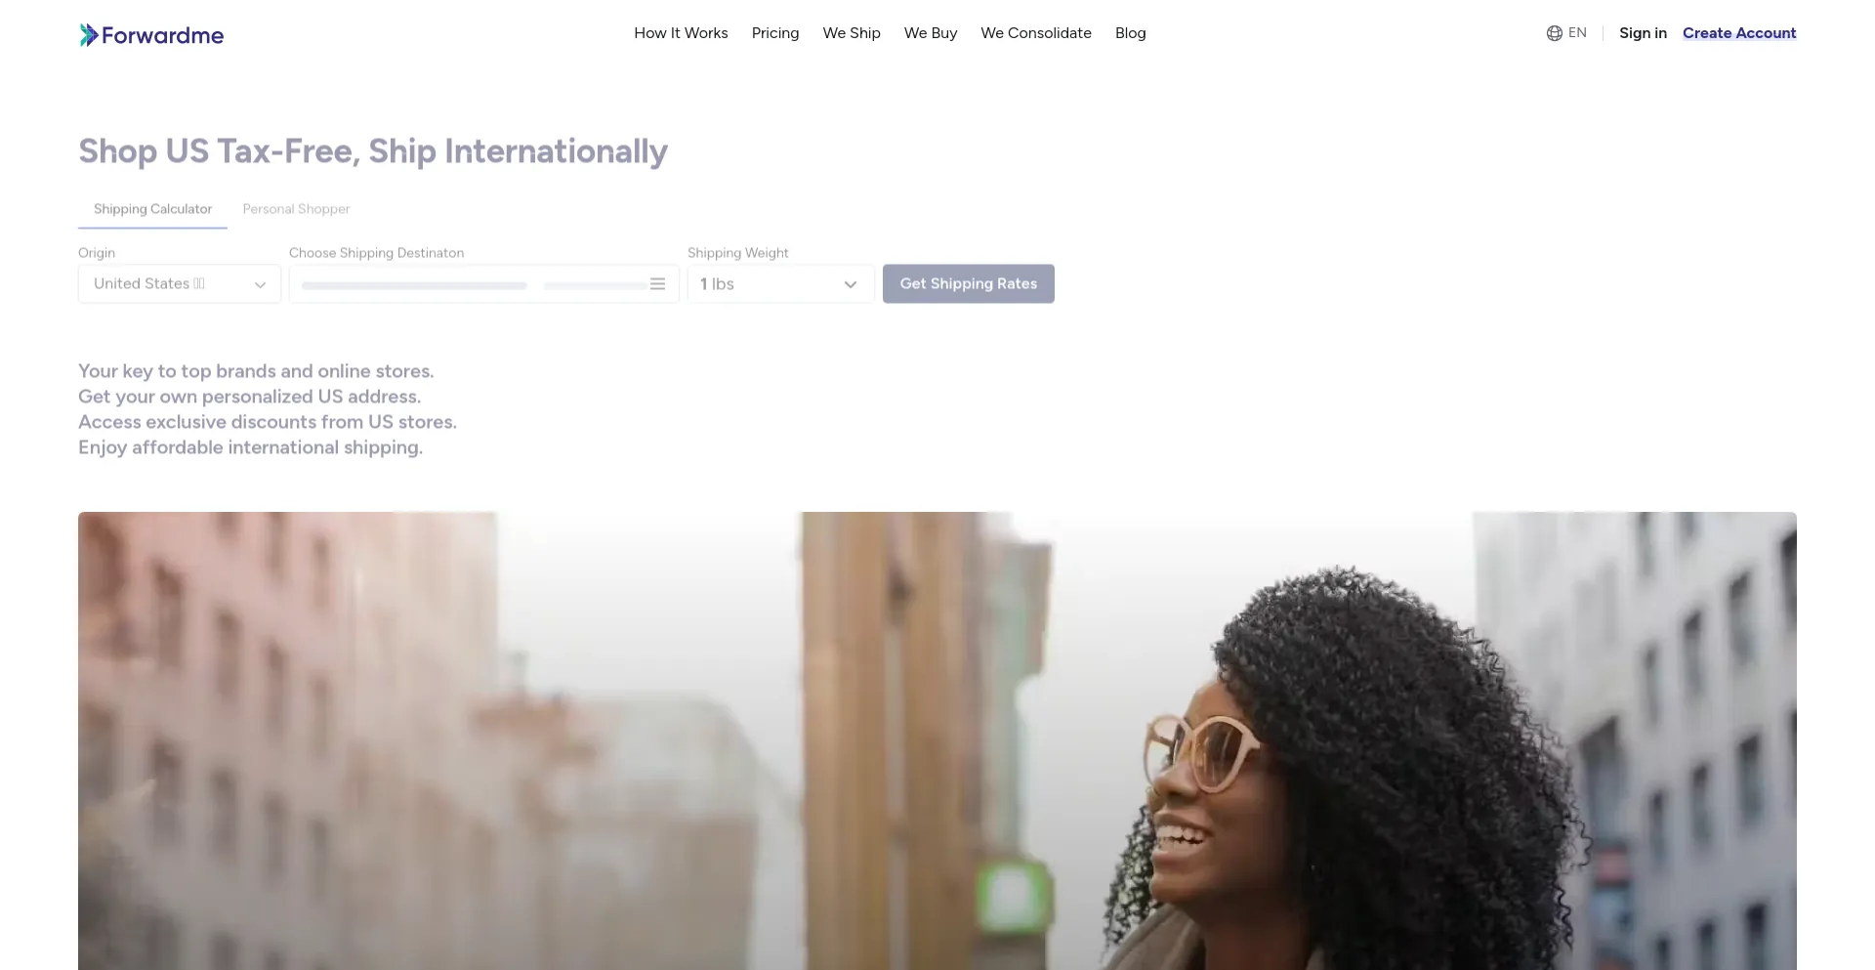Click the Create Account link
Viewport: 1875px width, 970px height.
click(1739, 33)
